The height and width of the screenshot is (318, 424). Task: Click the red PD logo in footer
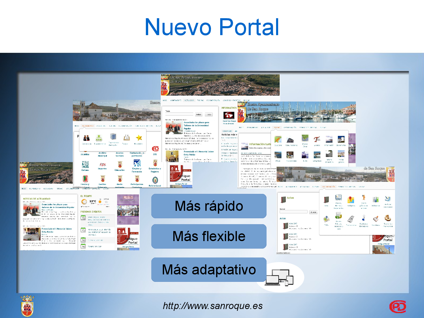pyautogui.click(x=398, y=307)
